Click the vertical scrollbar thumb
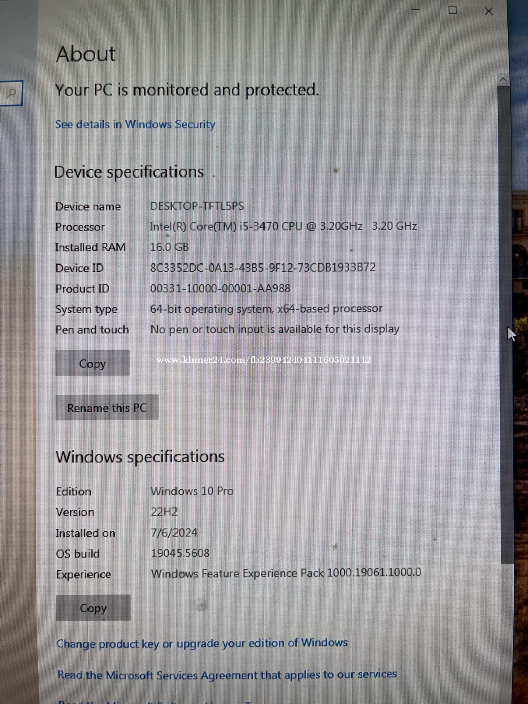The image size is (528, 704). click(507, 324)
